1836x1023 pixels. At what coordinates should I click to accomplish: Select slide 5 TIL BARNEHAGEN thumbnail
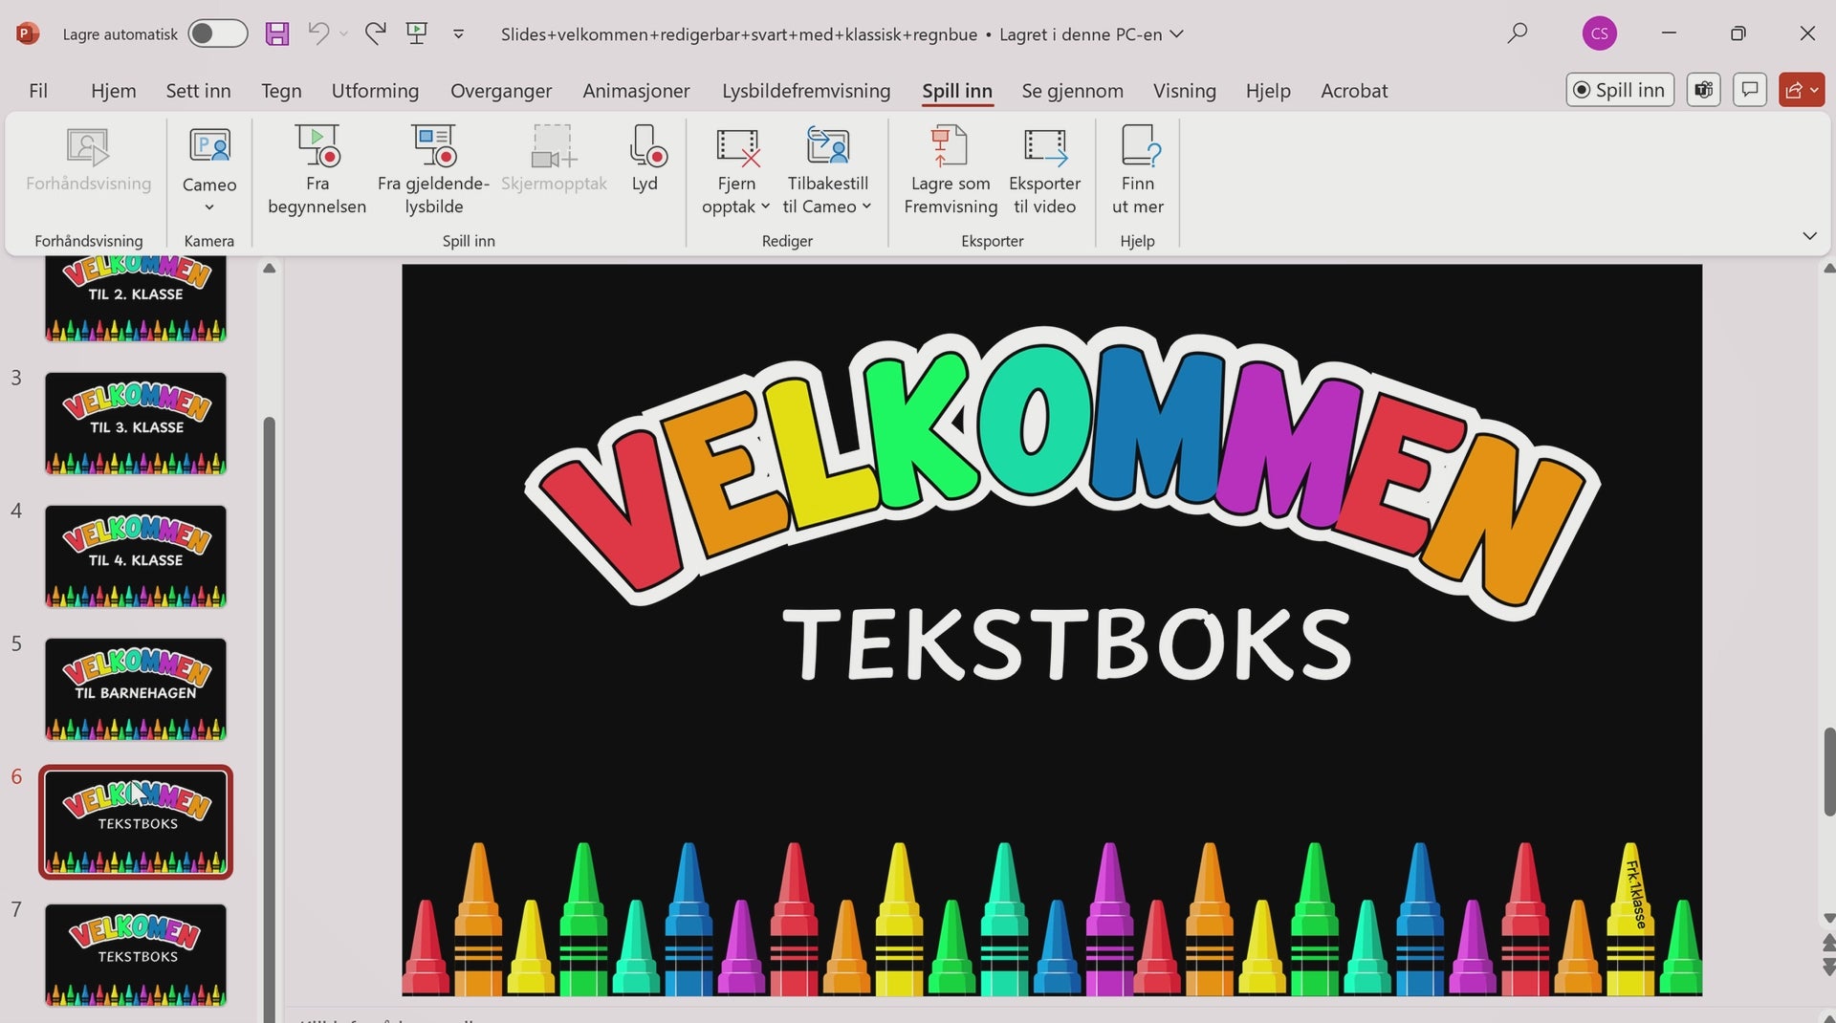136,689
